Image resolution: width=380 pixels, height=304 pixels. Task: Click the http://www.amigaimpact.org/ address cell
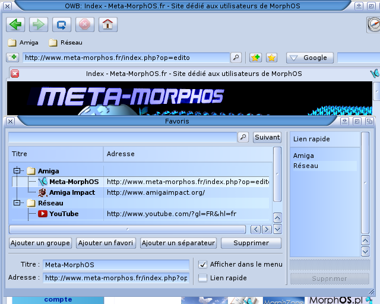156,192
